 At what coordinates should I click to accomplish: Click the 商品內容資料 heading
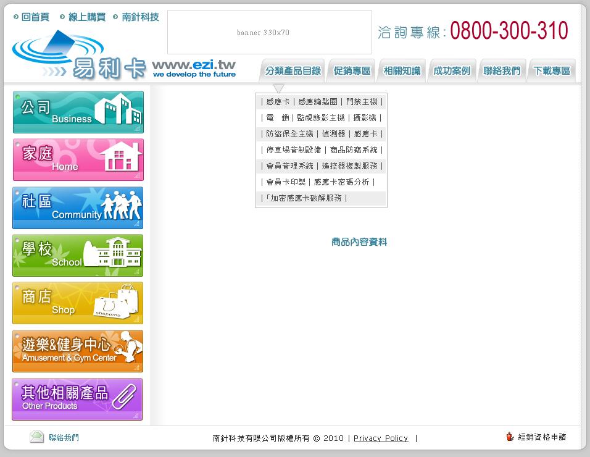(359, 241)
